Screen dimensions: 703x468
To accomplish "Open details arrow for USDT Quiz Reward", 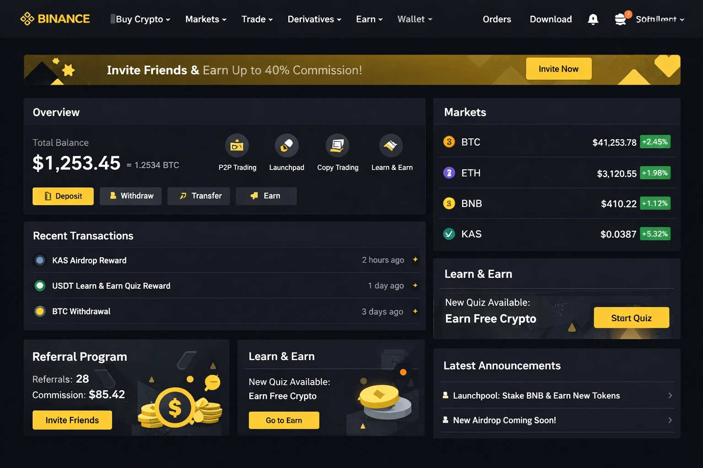I will (415, 285).
